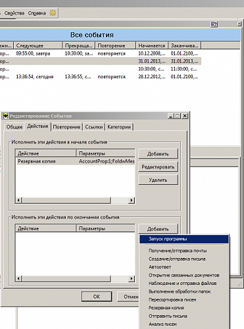Click Действие column header in start actions list
244x329 pixels.
(45, 153)
